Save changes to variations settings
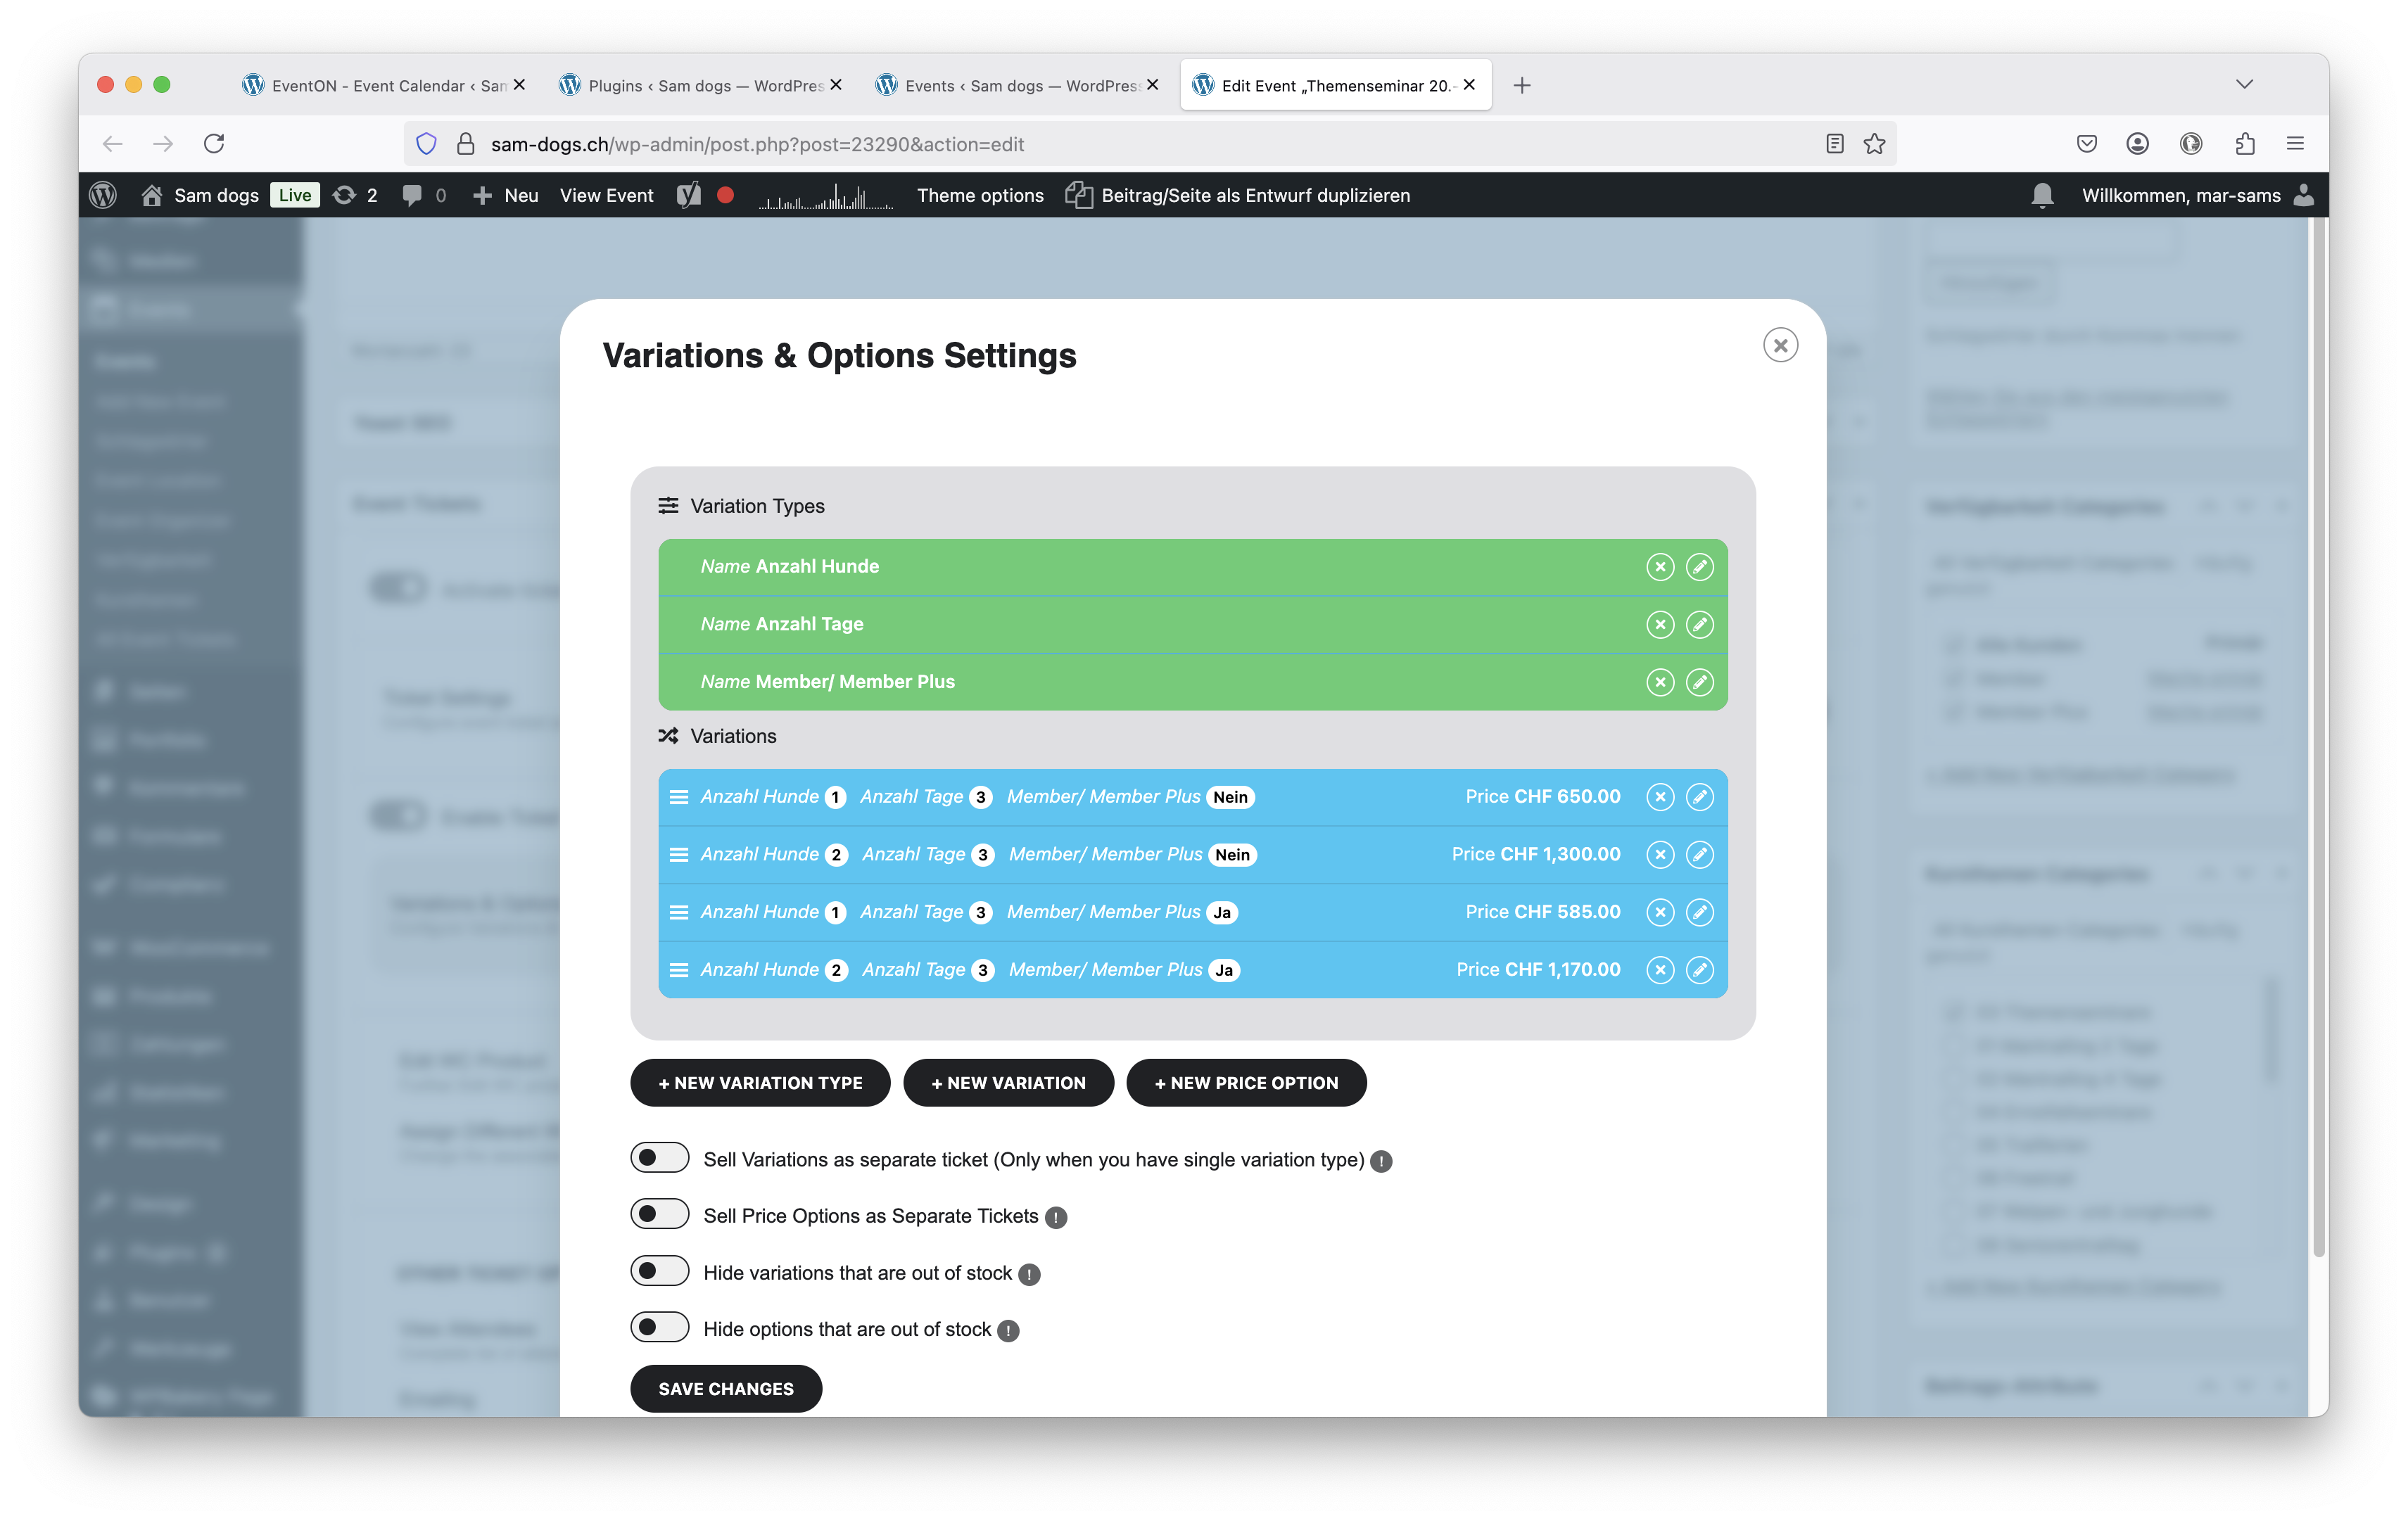 click(726, 1389)
